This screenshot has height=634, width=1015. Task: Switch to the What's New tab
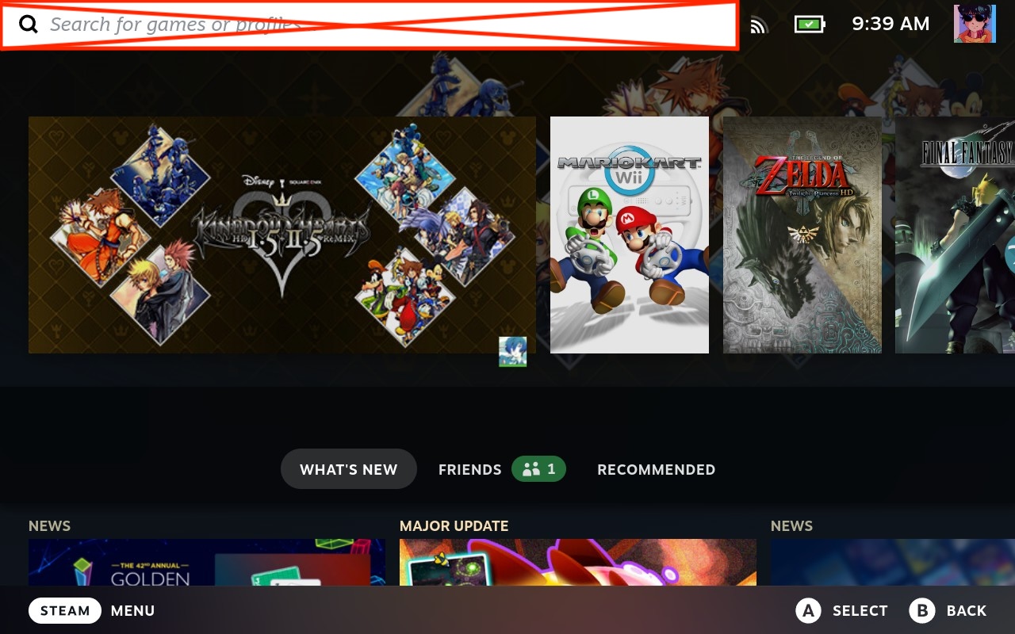click(x=348, y=469)
